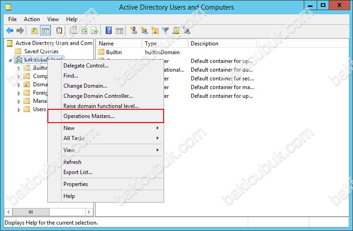Open the All Tasks submenu arrow
Image resolution: width=353 pixels, height=231 pixels.
point(158,138)
